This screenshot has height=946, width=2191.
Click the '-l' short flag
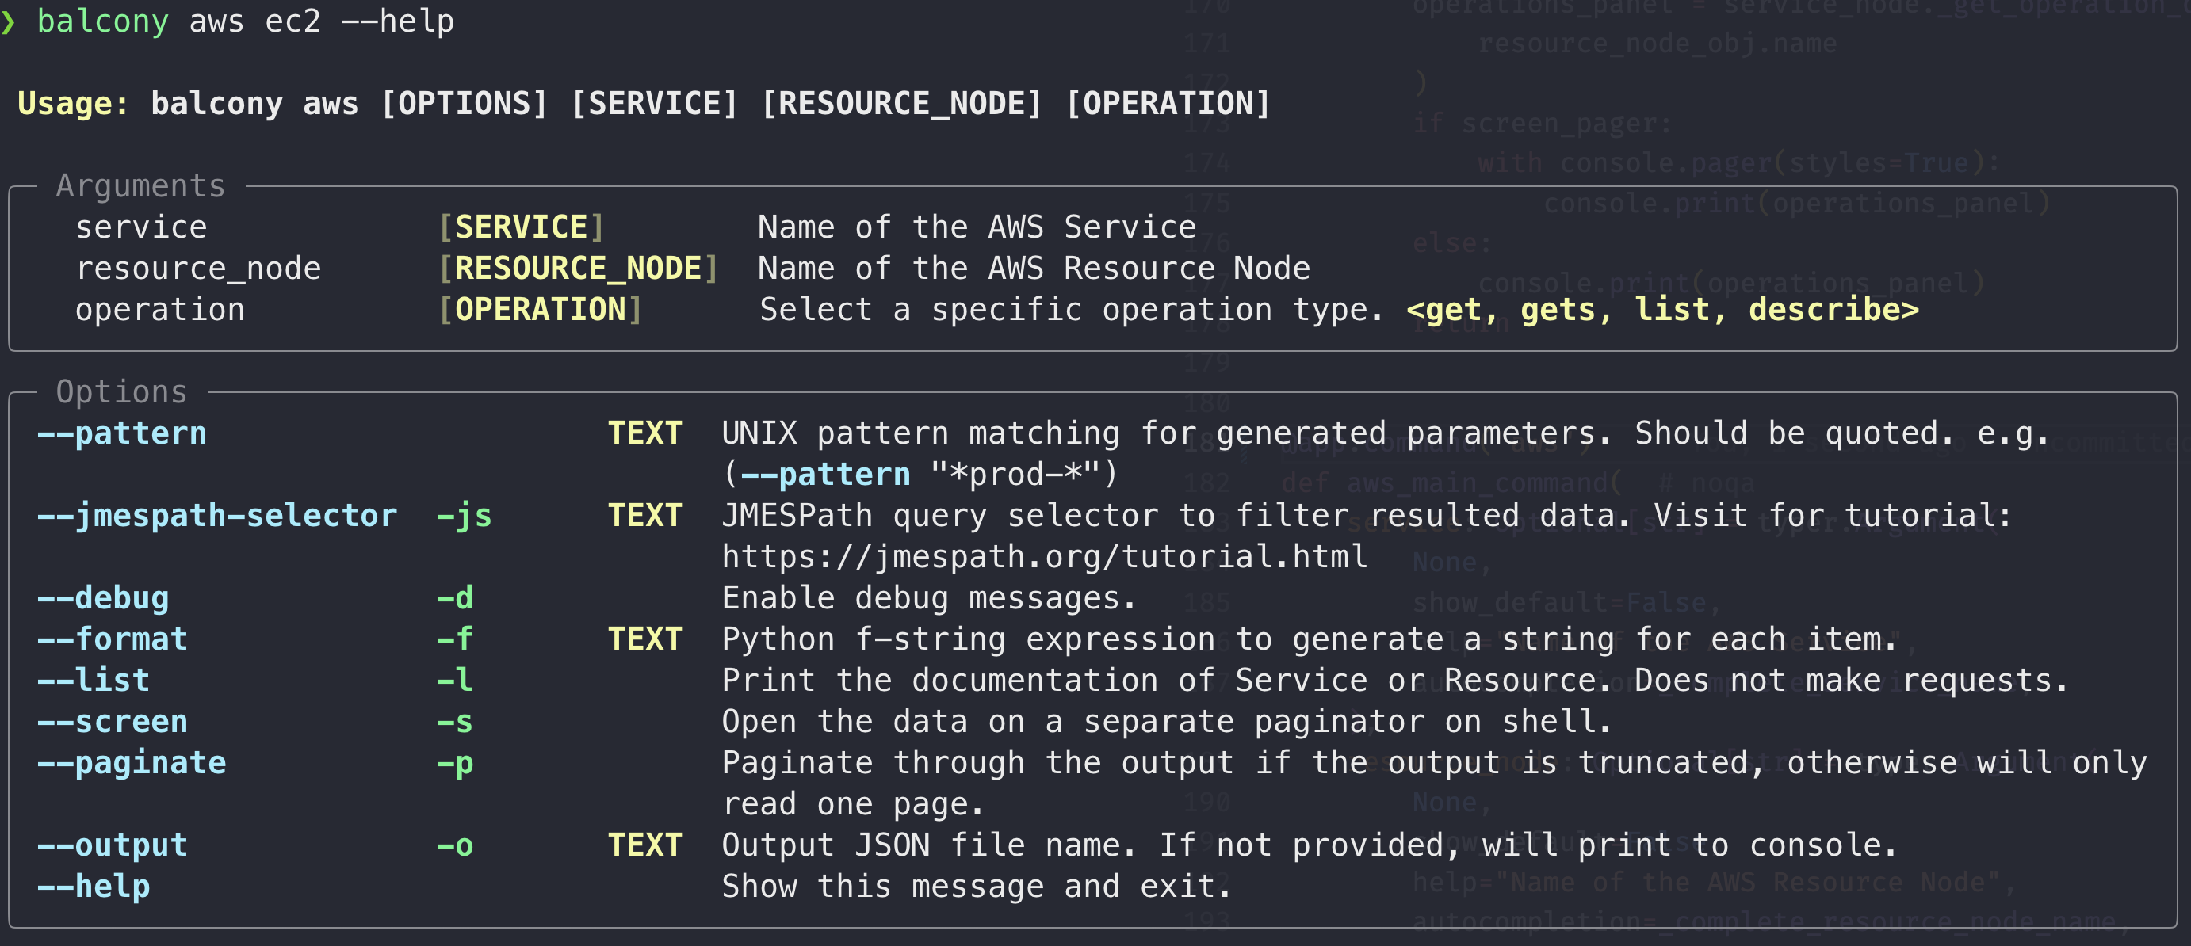pyautogui.click(x=455, y=680)
